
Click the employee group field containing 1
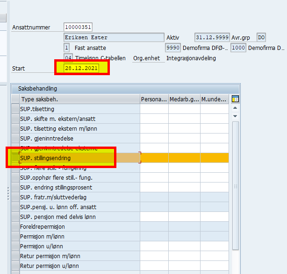point(66,48)
